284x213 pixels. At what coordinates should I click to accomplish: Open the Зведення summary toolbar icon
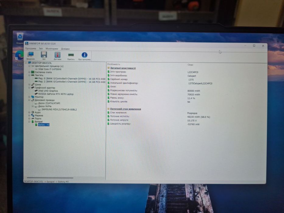click(x=30, y=55)
